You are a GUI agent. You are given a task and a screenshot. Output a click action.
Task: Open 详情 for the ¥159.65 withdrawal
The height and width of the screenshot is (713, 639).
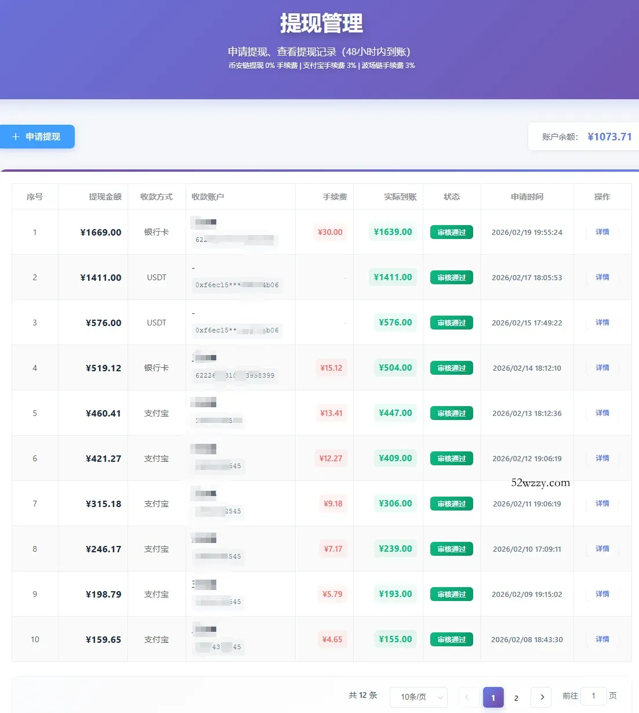[x=602, y=639]
